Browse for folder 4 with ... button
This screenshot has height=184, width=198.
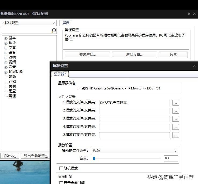[175, 127]
